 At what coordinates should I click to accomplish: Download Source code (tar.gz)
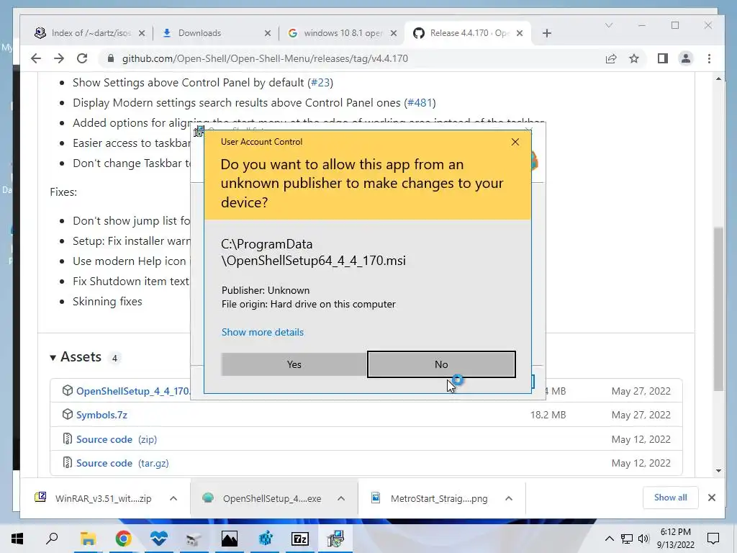tap(122, 463)
